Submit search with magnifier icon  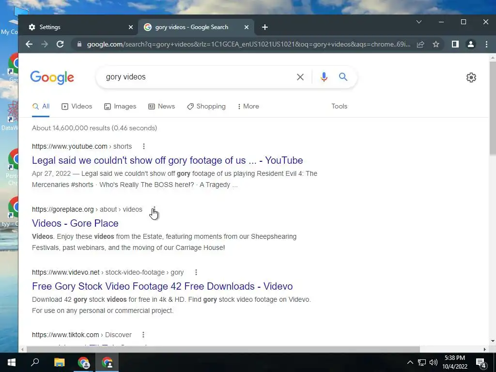(x=343, y=77)
